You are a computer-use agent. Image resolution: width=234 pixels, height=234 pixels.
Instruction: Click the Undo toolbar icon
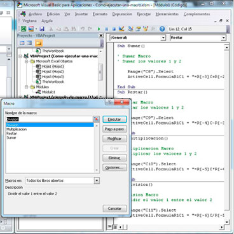83,29
